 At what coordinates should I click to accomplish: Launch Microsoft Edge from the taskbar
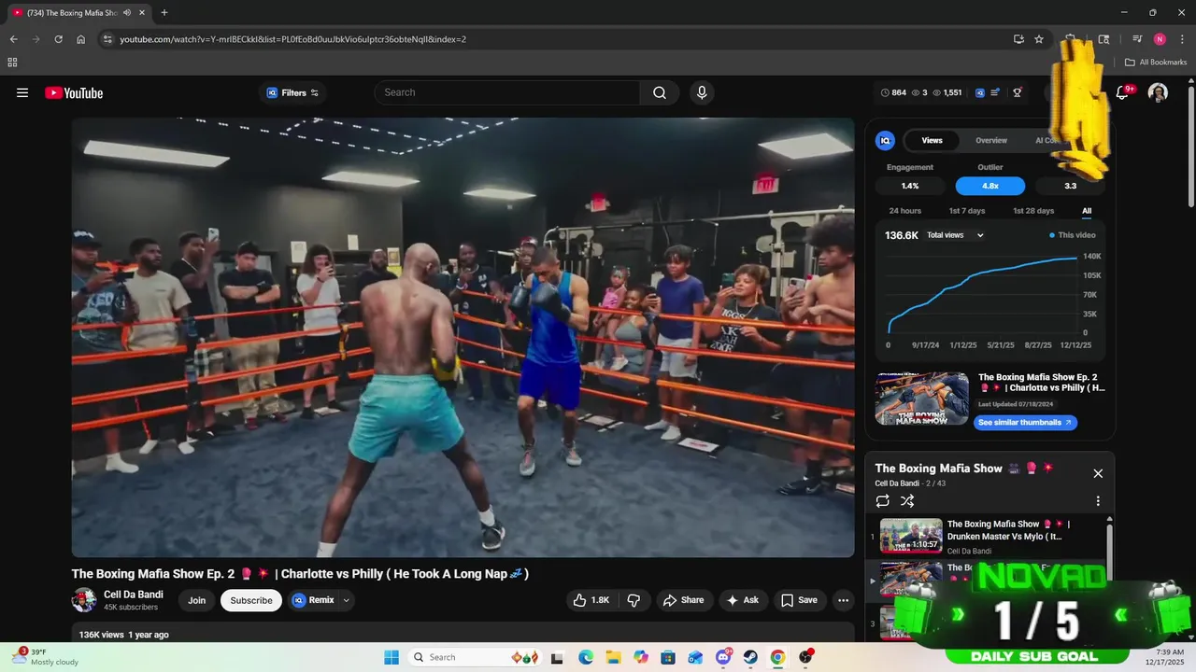coord(586,657)
